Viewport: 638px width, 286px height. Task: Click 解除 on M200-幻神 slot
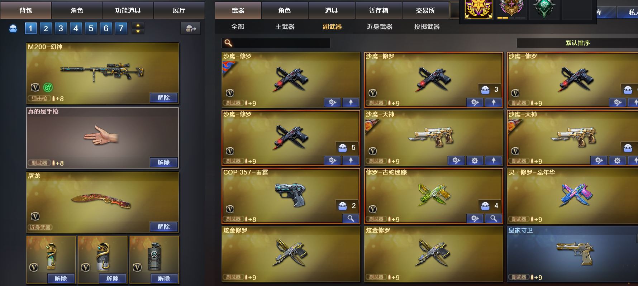[x=163, y=98]
